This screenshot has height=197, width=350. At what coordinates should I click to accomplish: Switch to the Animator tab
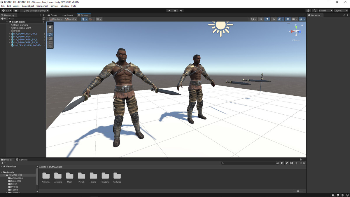68,15
